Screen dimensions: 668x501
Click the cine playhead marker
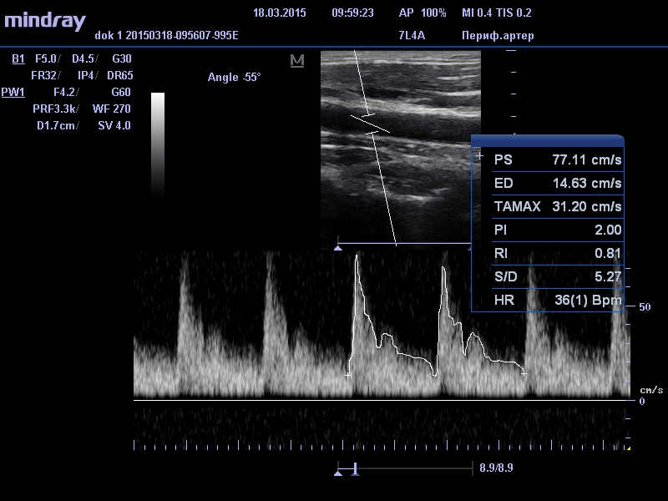coord(356,470)
